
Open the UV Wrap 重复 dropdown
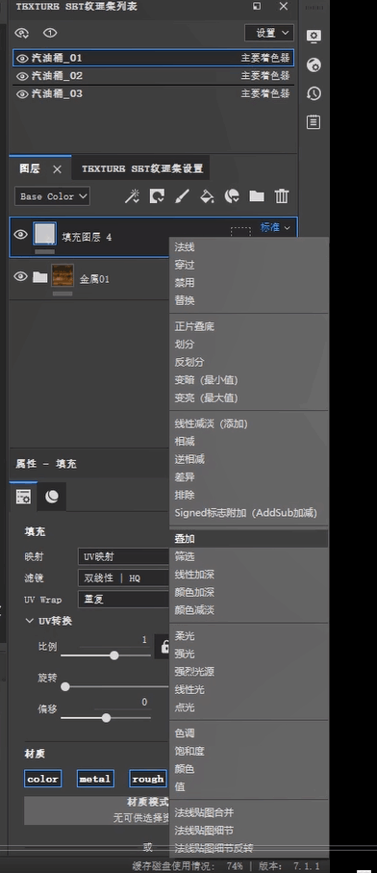(123, 600)
